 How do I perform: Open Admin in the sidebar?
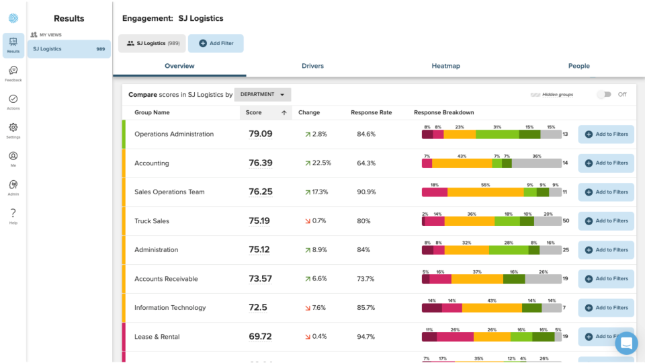[13, 188]
